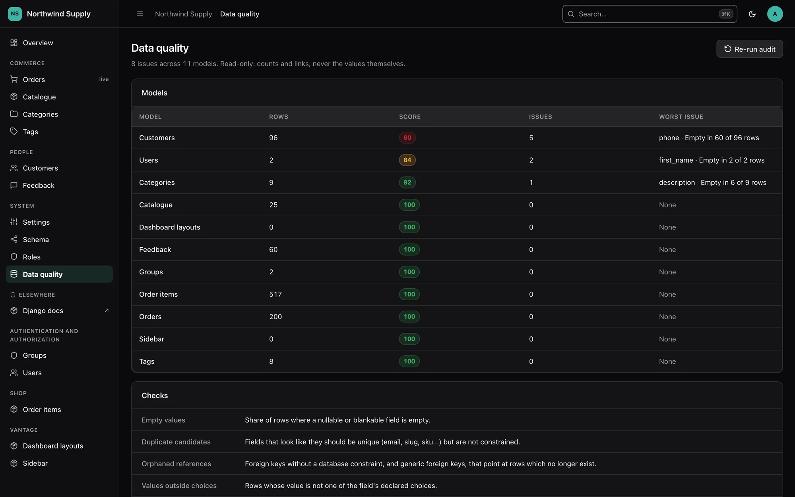Open the user avatar 'A' menu
The width and height of the screenshot is (795, 497).
point(775,14)
